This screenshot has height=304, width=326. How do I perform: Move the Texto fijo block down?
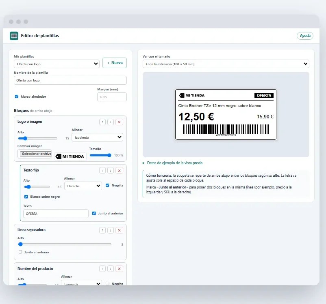111,171
